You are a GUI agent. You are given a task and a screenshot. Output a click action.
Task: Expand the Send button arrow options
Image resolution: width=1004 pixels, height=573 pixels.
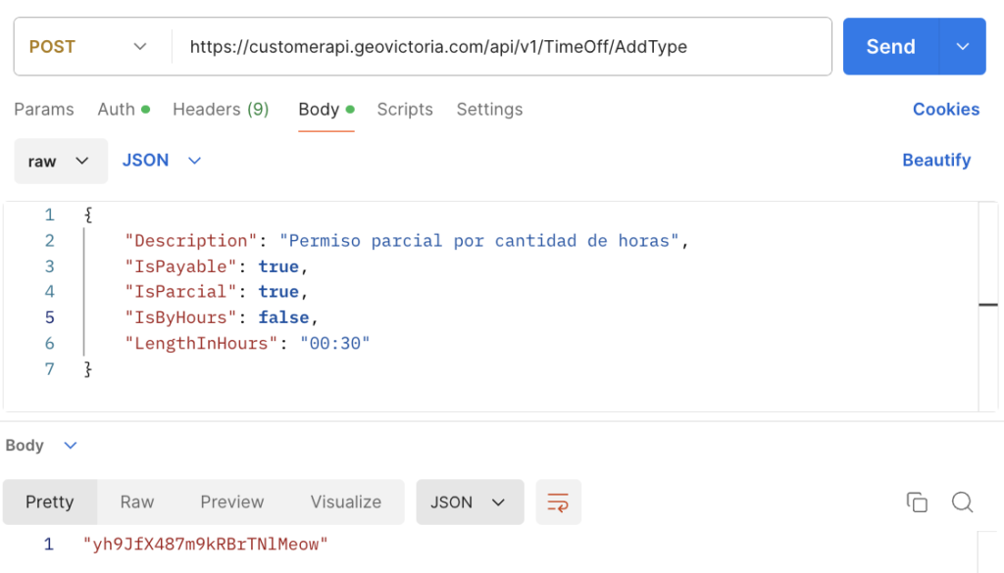pos(963,46)
